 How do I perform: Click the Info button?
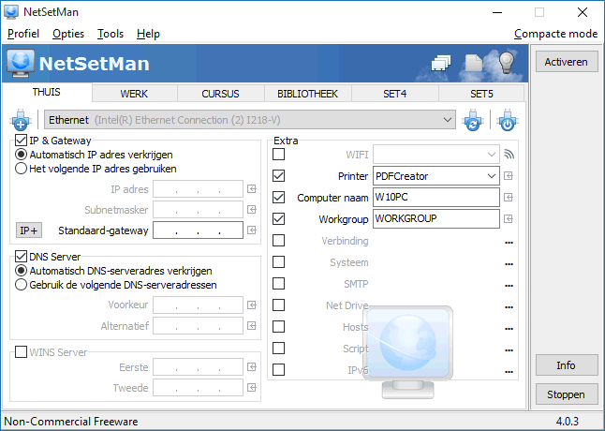pyautogui.click(x=567, y=365)
